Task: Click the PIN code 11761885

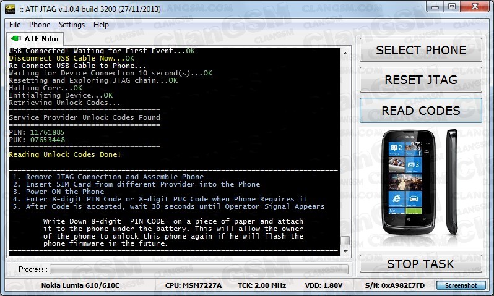Action: pos(47,132)
